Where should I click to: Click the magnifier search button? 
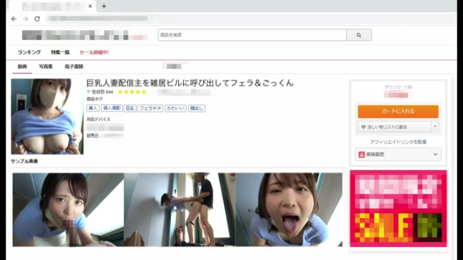pos(359,35)
